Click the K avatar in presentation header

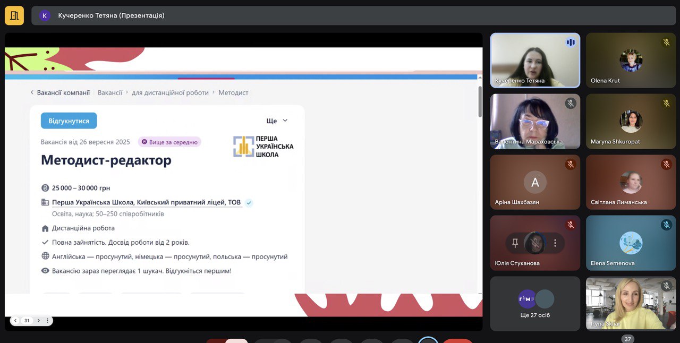45,15
